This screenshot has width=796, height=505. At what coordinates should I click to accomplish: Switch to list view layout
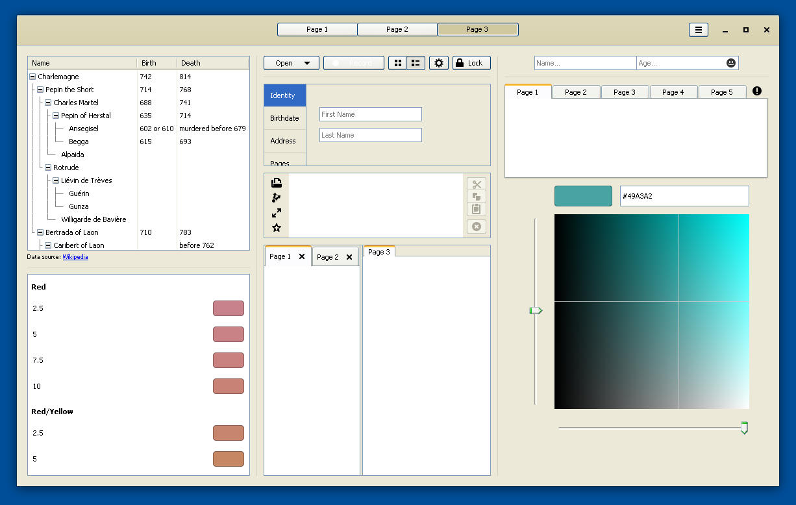416,63
